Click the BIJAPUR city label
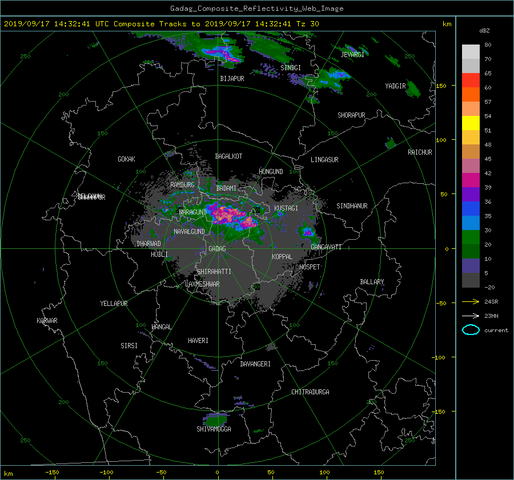Image resolution: width=514 pixels, height=480 pixels. point(232,79)
